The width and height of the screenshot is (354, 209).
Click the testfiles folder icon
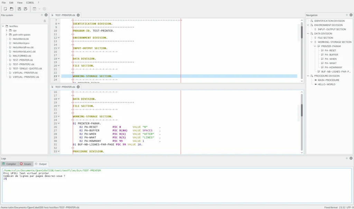(7, 26)
